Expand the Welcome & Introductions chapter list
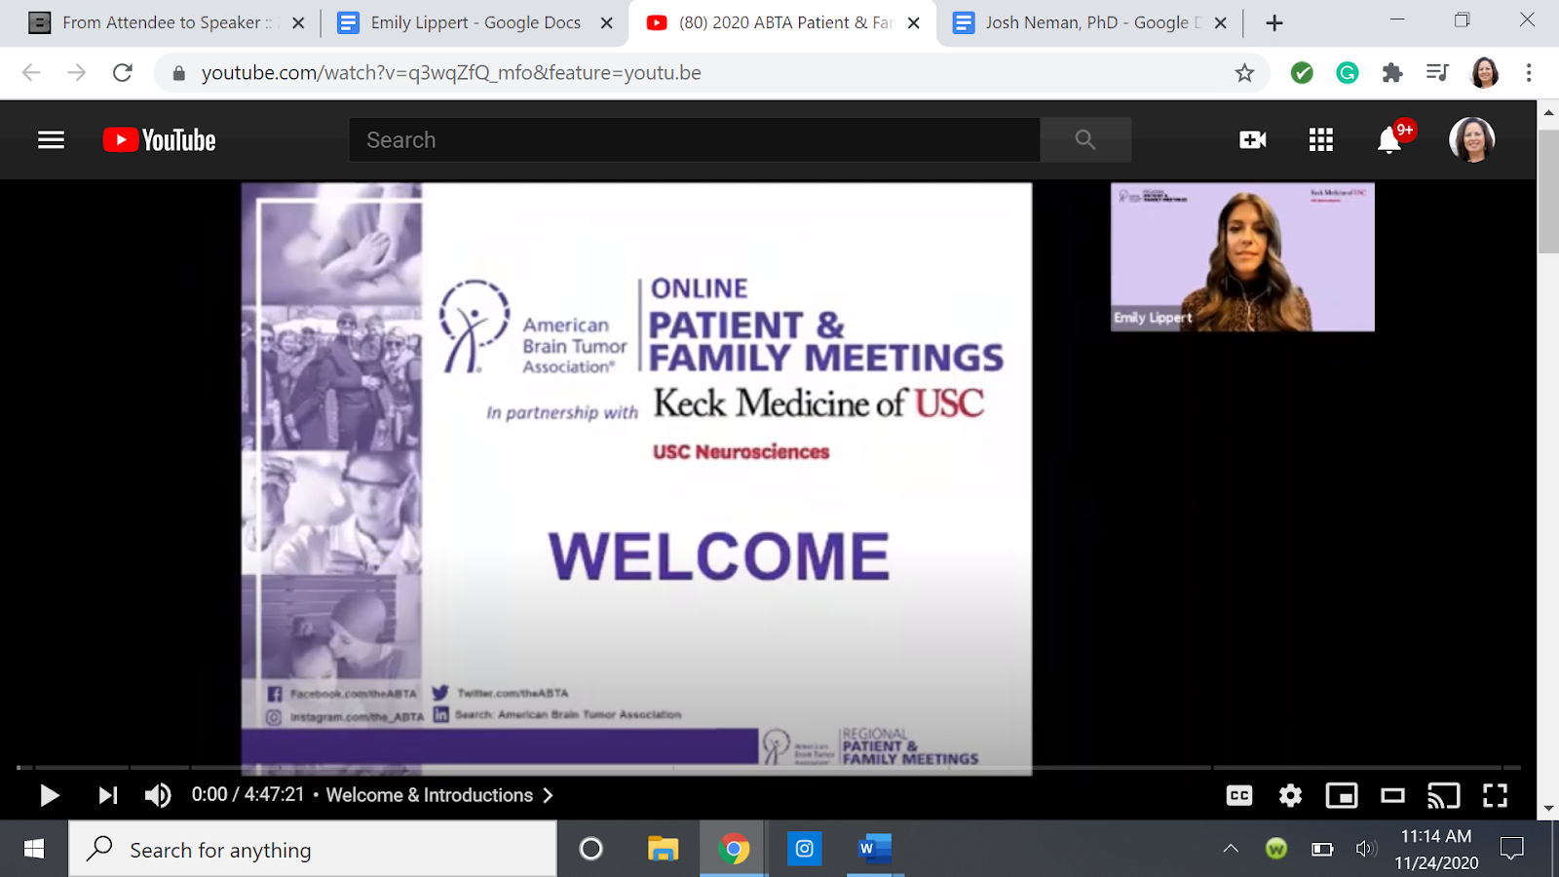 (439, 795)
